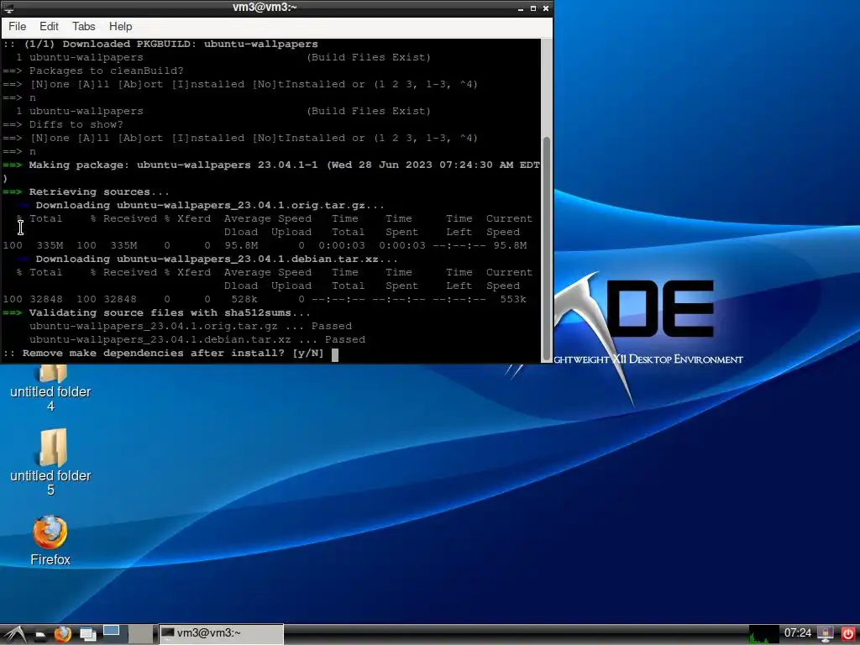Click the terminal vertical scrollbar thumb

(x=546, y=249)
